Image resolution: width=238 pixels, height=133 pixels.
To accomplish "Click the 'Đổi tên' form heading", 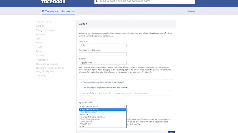I will click(x=83, y=24).
